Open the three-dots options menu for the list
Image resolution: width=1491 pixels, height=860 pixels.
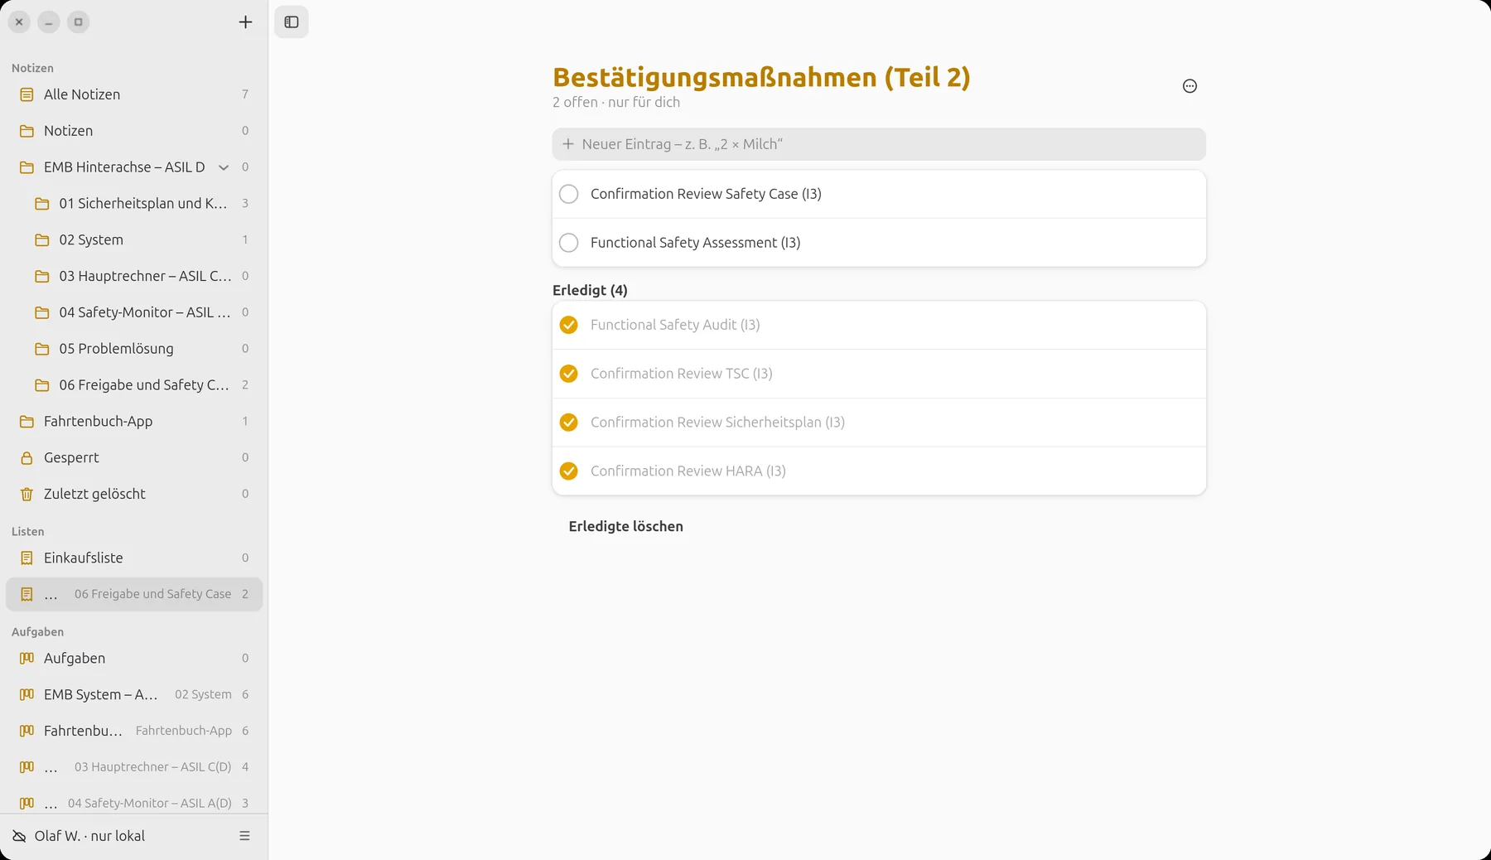pos(1189,86)
